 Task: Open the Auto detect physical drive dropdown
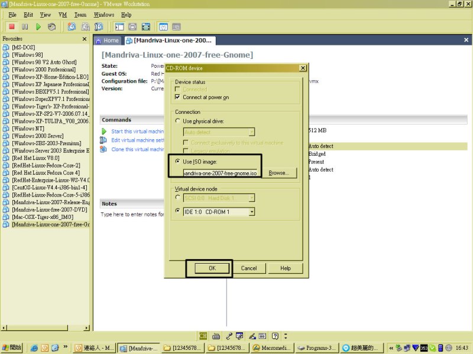252,132
